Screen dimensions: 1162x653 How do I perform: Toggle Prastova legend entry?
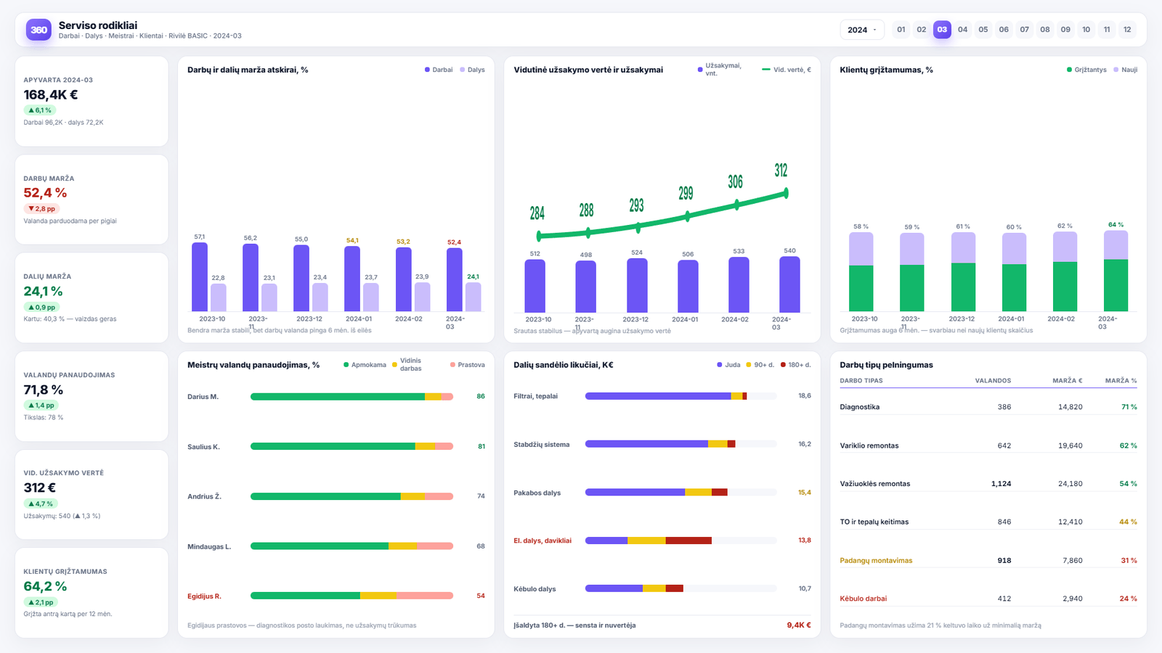click(468, 365)
